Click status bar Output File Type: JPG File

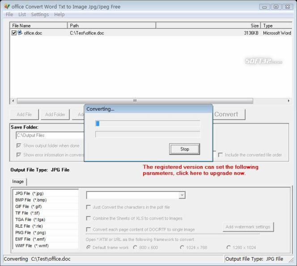coord(254,259)
